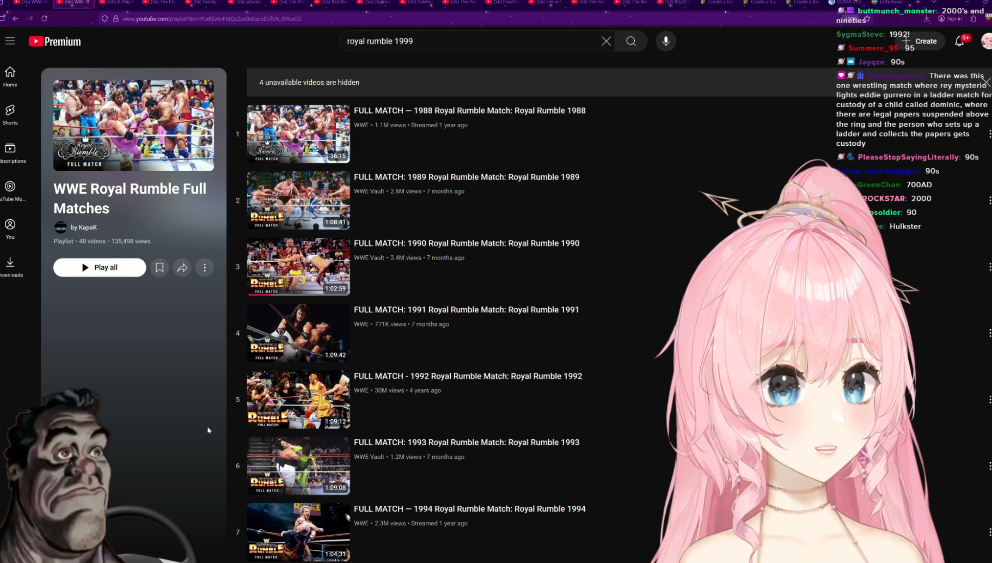Open the 1994 Royal Rumble video thumbnail

coord(298,532)
